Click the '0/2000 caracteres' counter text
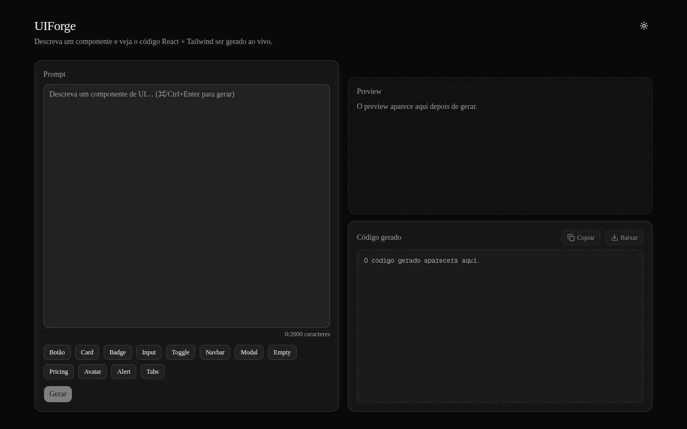Viewport: 687px width, 429px height. [x=308, y=334]
